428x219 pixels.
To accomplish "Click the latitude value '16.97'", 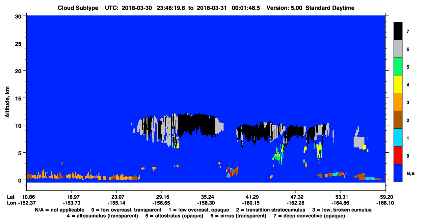I will pos(71,197).
